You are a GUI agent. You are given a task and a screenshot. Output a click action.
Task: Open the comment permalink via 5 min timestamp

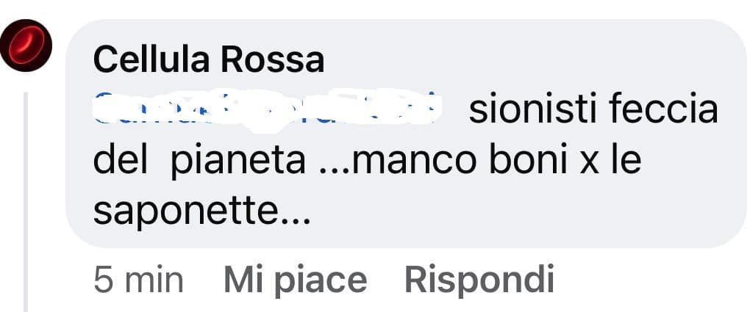[139, 280]
